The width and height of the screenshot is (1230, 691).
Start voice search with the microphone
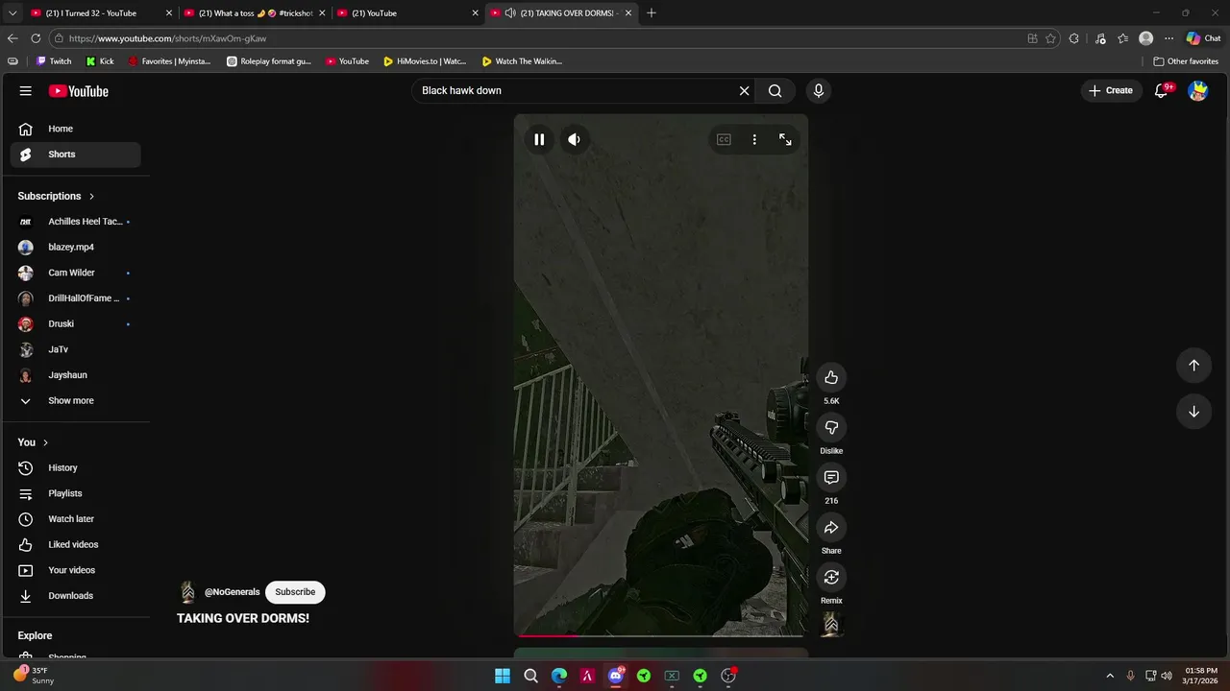[819, 90]
